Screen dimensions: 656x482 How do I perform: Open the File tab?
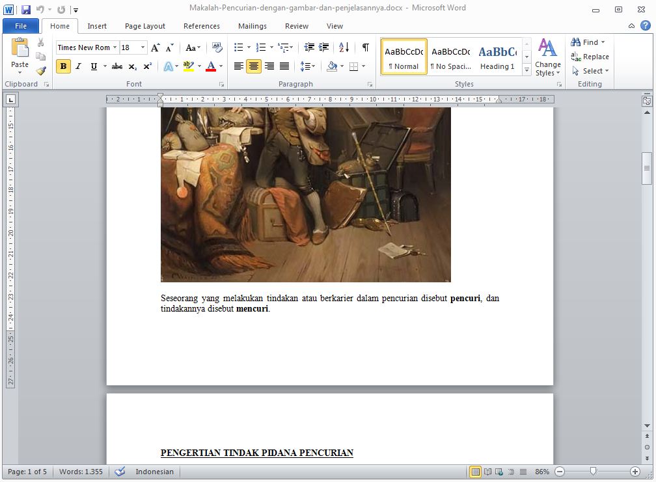[21, 26]
